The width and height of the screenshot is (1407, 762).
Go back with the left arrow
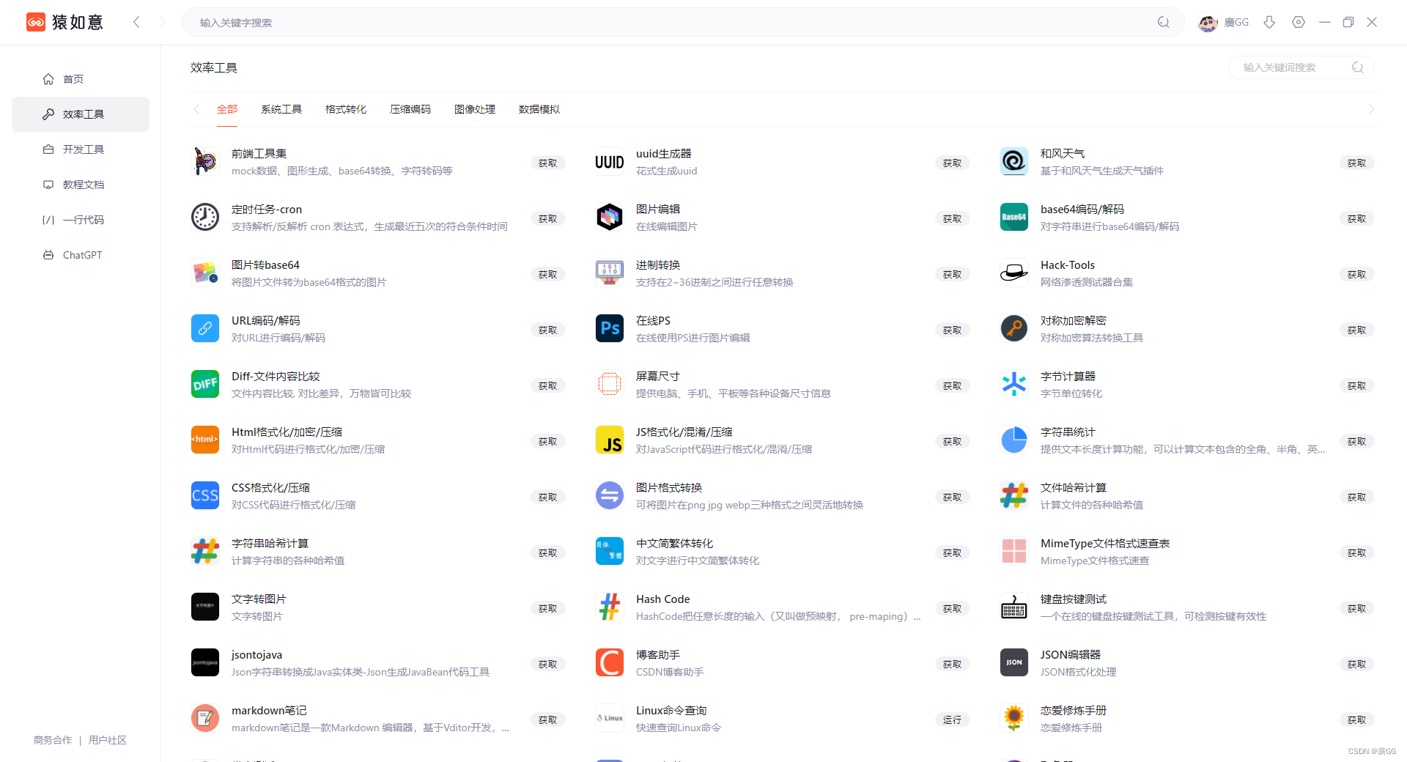136,22
